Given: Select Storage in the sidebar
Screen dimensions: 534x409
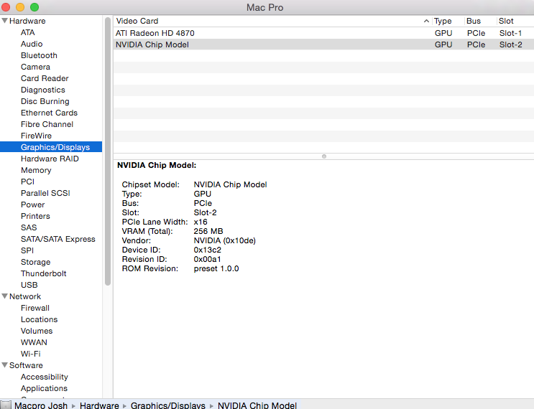Looking at the screenshot, I should pos(35,262).
